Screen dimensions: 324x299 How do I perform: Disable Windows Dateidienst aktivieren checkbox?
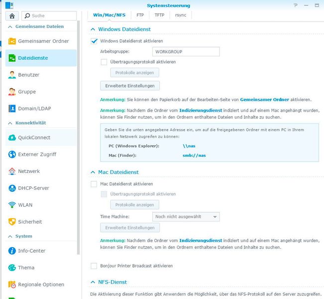click(94, 41)
